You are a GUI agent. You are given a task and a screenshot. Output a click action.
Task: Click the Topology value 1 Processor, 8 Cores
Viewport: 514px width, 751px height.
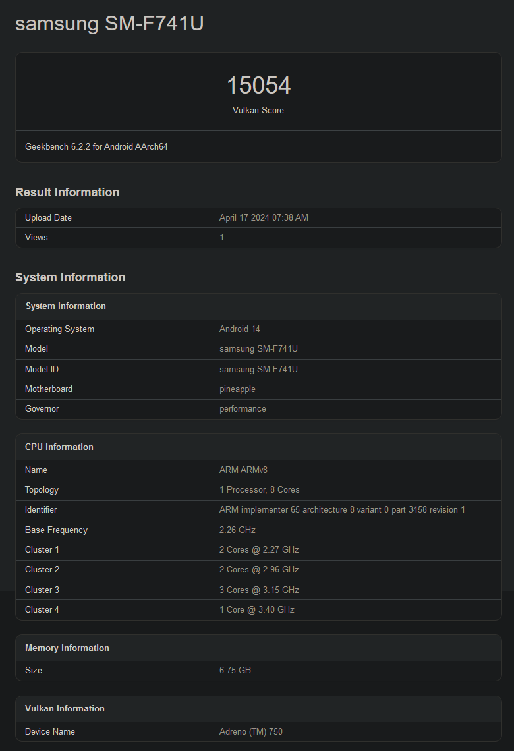point(260,489)
